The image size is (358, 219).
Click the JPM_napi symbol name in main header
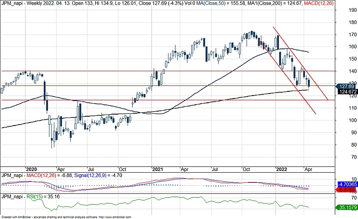[12, 3]
